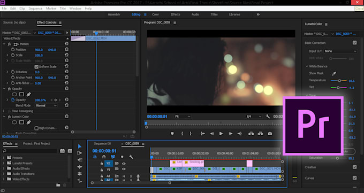Expand the Video Effects folder

(4, 179)
